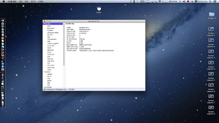
Task: Open Finder from the Dock
Action: (x=3, y=21)
